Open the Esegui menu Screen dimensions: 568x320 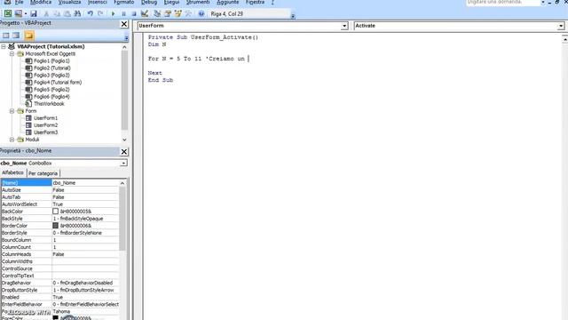[171, 3]
